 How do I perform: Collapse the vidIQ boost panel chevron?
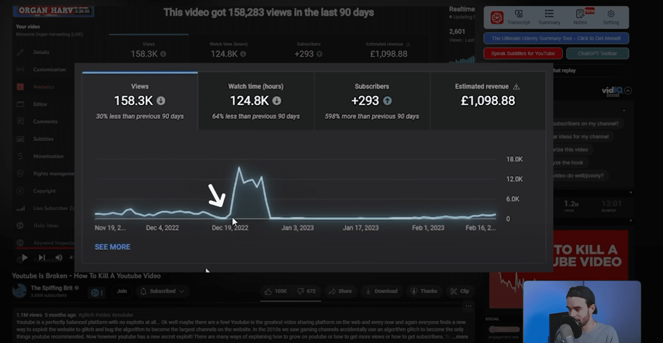[x=628, y=91]
